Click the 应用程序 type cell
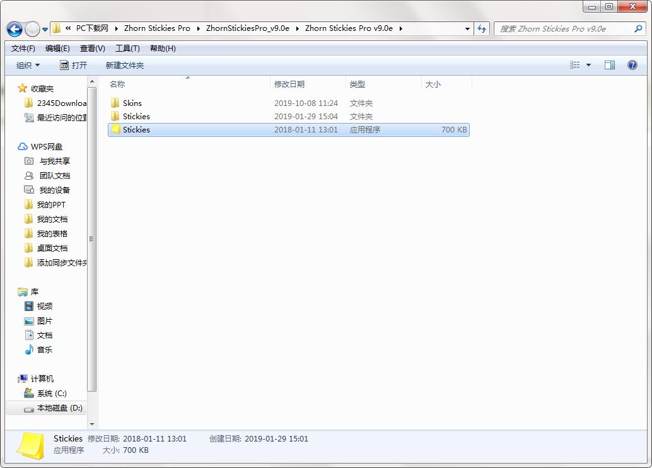The height and width of the screenshot is (468, 652). pos(364,130)
